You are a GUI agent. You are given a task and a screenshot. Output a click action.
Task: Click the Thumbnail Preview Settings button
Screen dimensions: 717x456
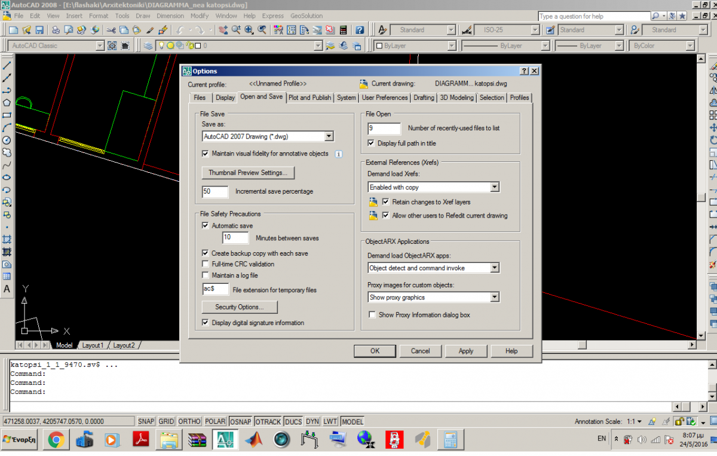(248, 173)
